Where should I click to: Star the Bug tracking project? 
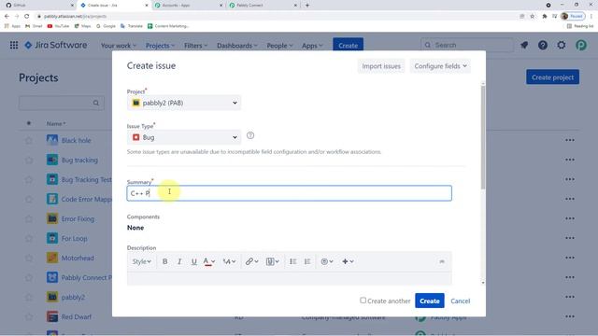[x=29, y=161]
